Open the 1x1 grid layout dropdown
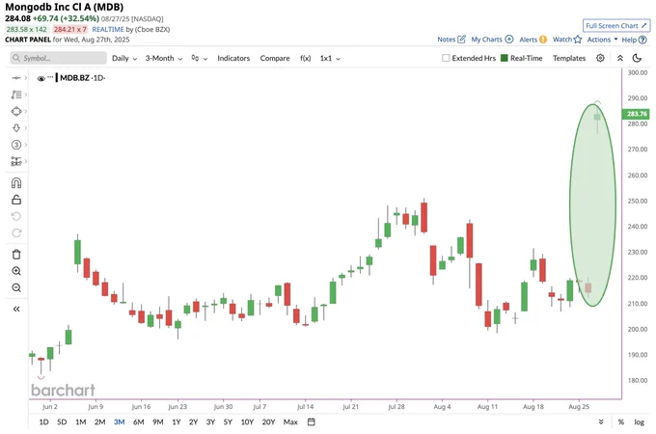The image size is (656, 434). (x=330, y=58)
